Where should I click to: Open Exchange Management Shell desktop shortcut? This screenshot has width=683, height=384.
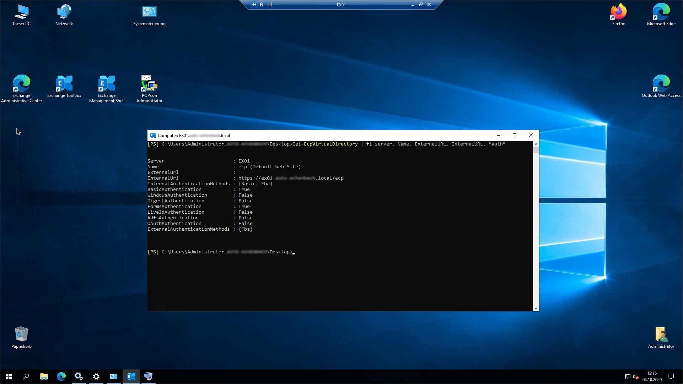(107, 89)
